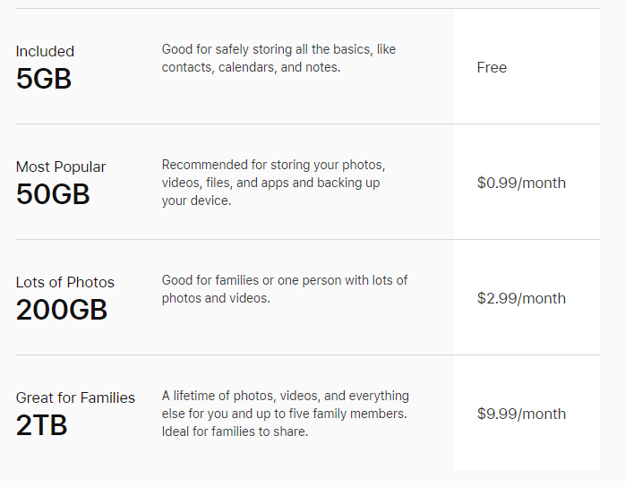Image resolution: width=625 pixels, height=487 pixels.
Task: Click the 2TB lifetime of photos description
Action: point(286,414)
